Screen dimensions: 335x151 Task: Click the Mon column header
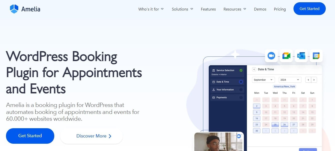point(257,93)
